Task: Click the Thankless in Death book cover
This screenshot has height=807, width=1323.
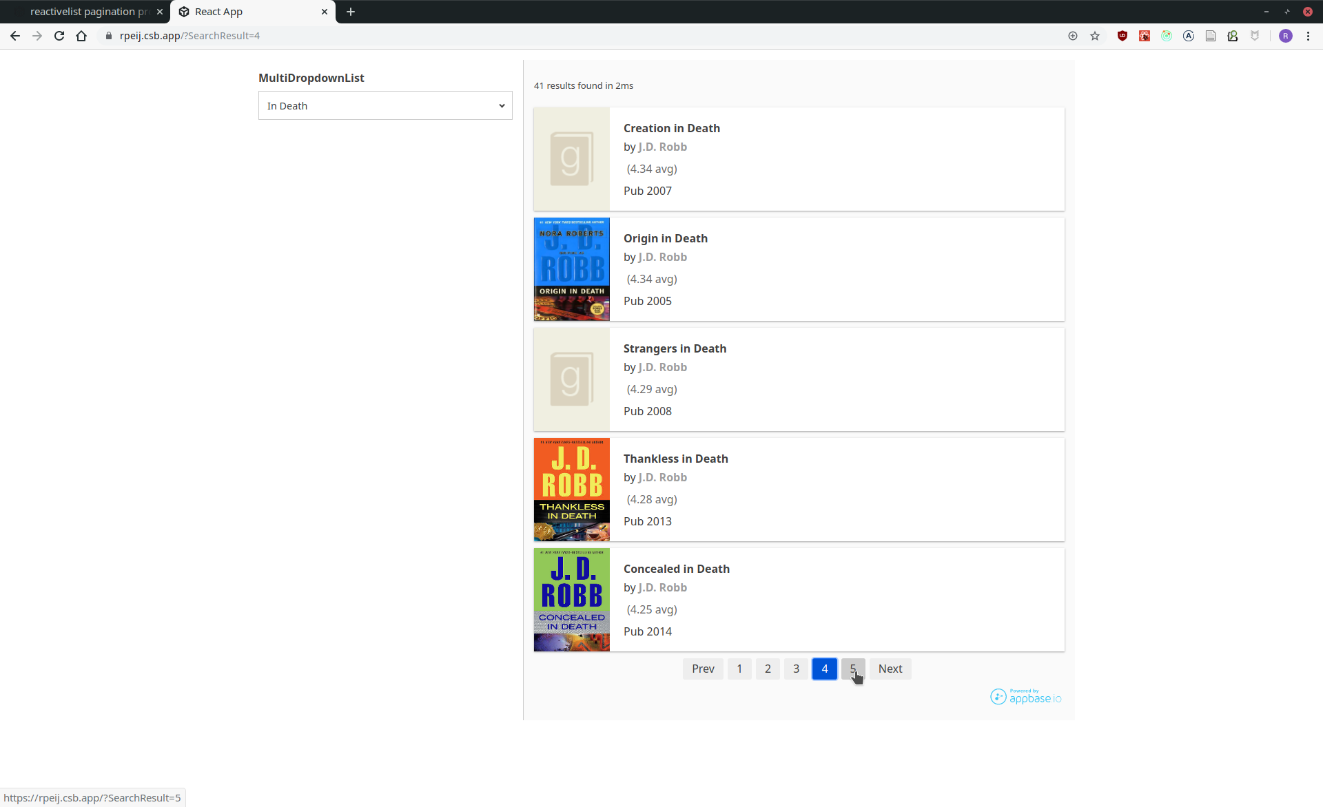Action: tap(572, 490)
